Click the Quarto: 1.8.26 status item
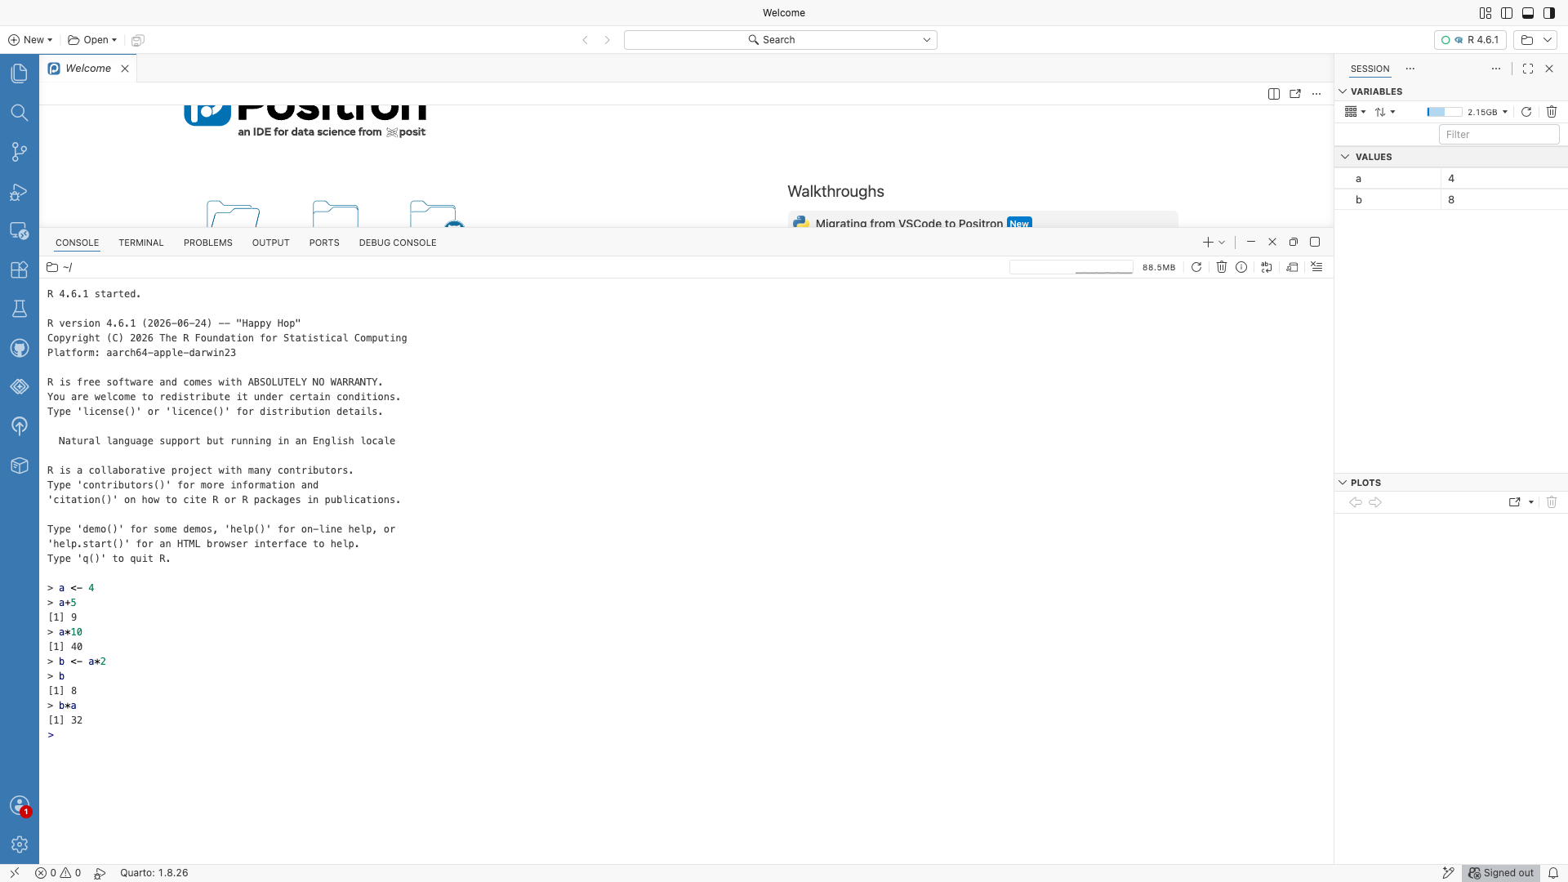The image size is (1568, 882). (x=154, y=873)
